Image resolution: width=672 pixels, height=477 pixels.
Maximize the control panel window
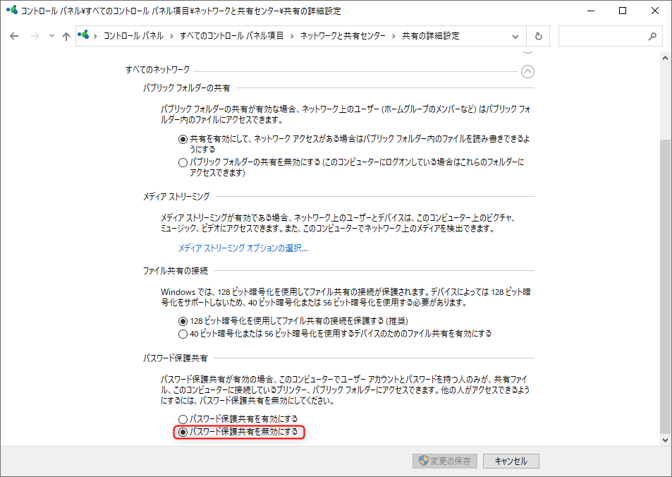[x=623, y=11]
